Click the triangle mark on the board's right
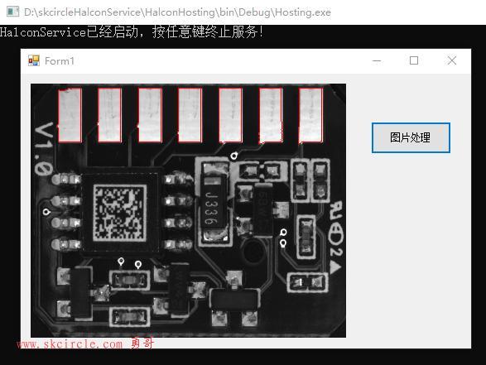This screenshot has height=365, width=486. (x=335, y=267)
